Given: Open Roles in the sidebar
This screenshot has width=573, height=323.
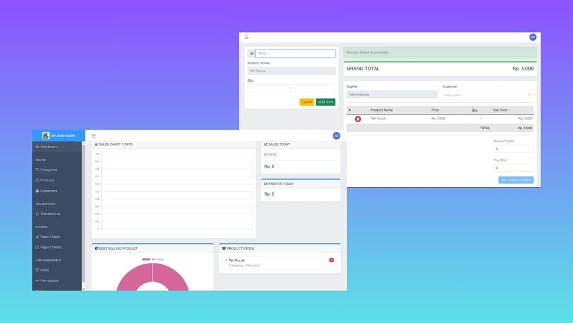Looking at the screenshot, I should pos(57,270).
